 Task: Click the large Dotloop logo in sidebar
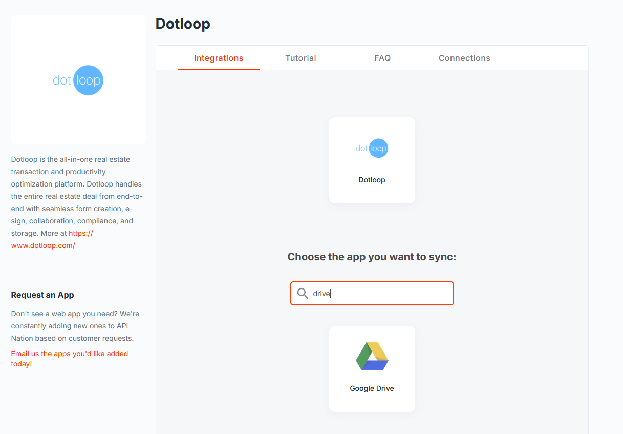tap(78, 80)
